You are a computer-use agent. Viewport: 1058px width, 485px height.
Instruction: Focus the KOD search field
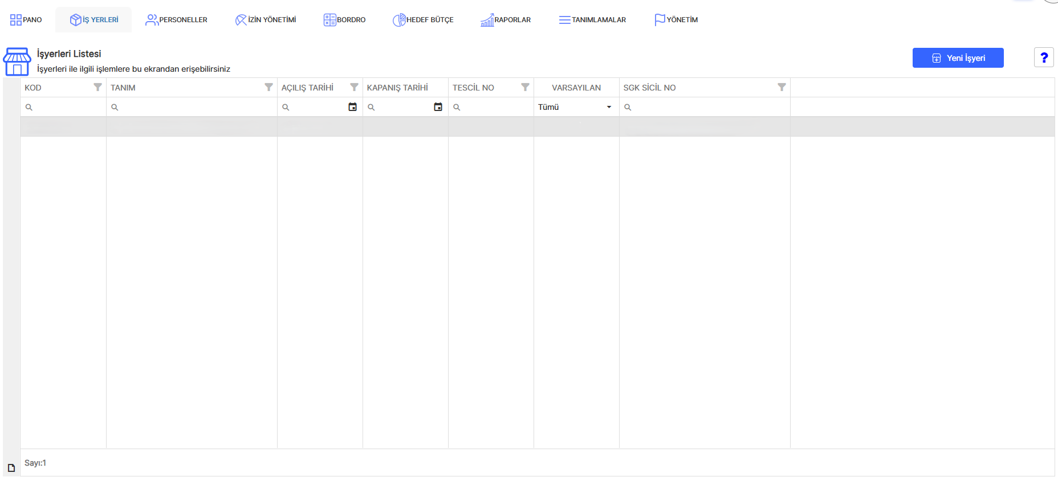pos(63,107)
